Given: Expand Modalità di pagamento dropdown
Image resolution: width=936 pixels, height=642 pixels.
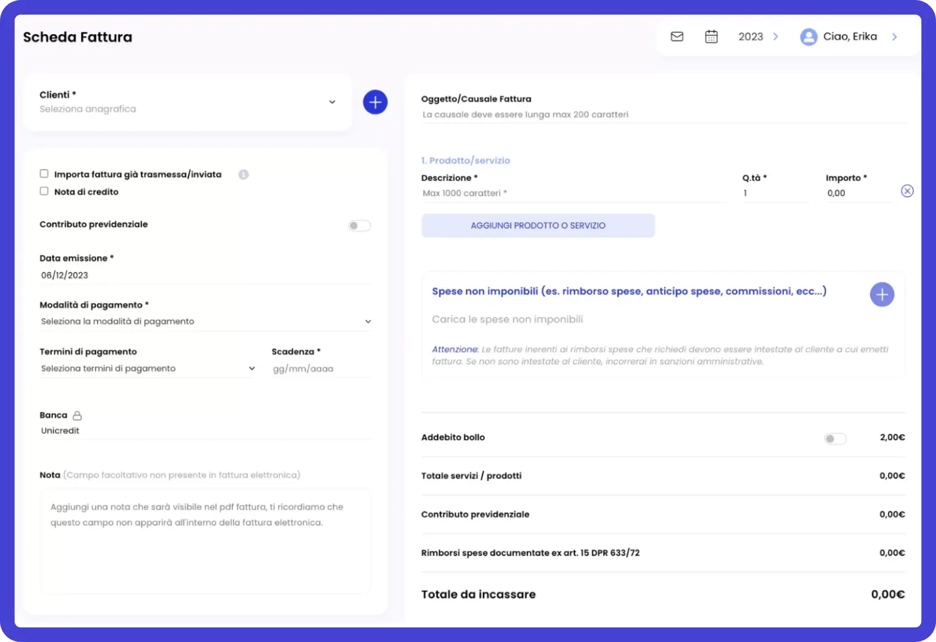Looking at the screenshot, I should (205, 322).
